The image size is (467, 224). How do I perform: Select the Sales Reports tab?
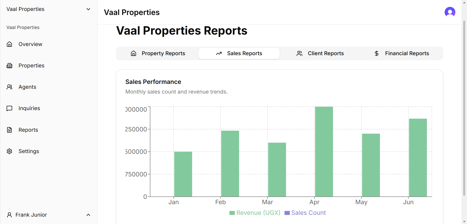pyautogui.click(x=239, y=53)
